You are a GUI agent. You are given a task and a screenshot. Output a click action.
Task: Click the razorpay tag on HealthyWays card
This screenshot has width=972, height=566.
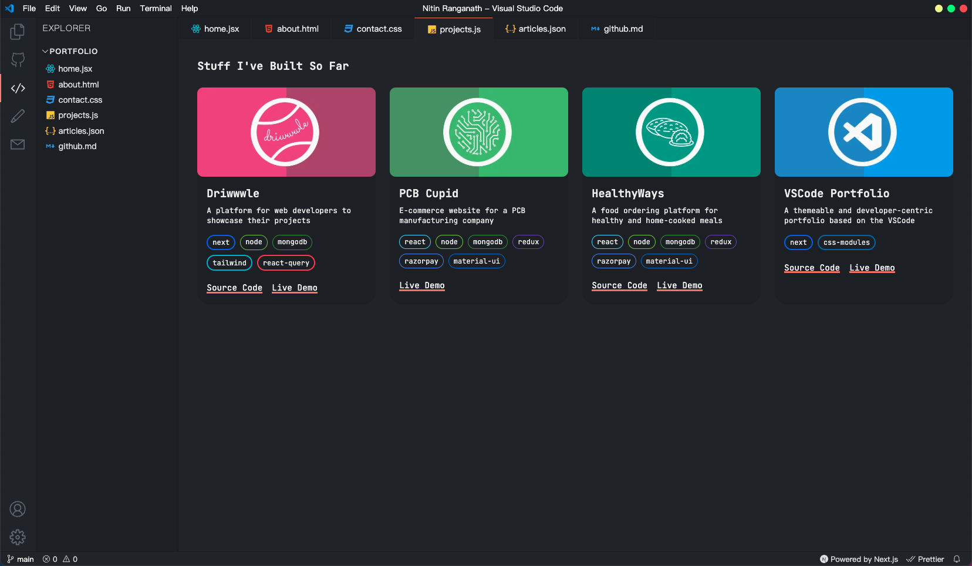(x=613, y=261)
